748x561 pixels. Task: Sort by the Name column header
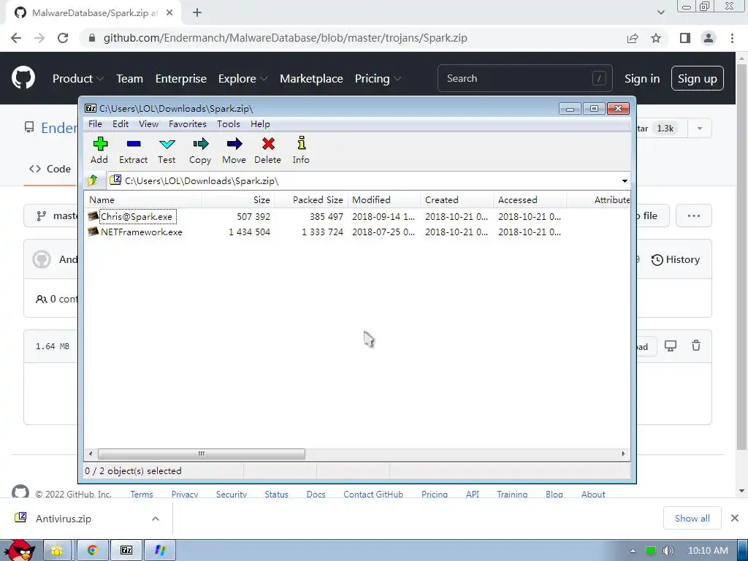pyautogui.click(x=143, y=200)
